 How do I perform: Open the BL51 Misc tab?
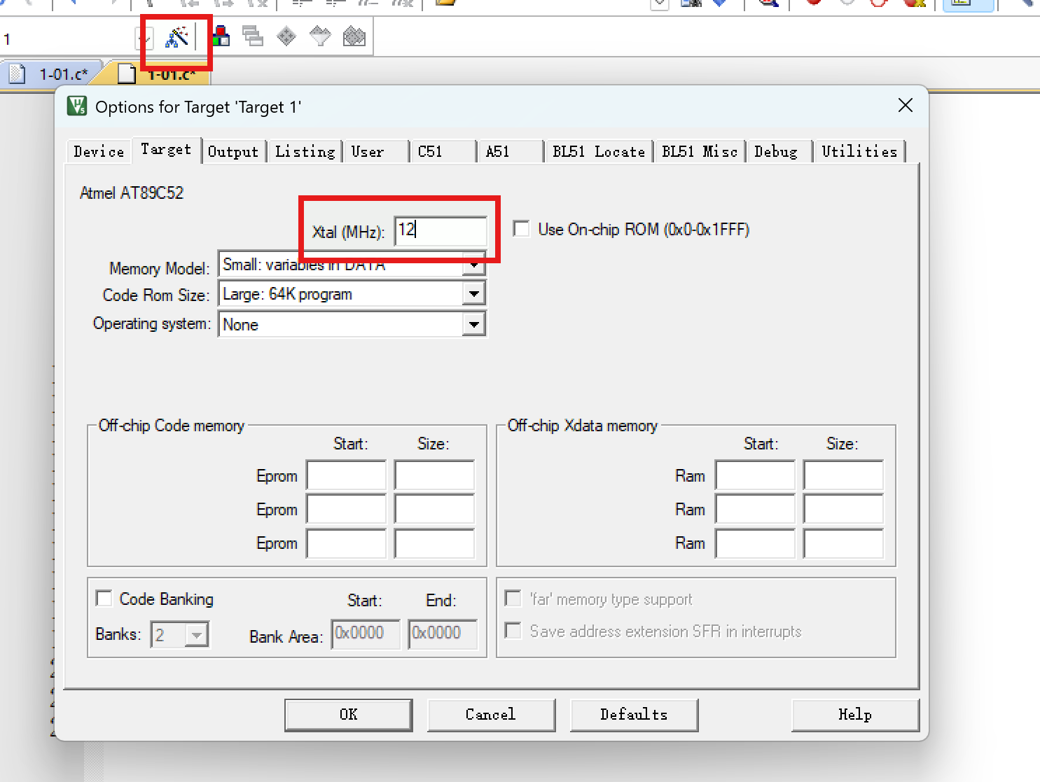point(700,151)
